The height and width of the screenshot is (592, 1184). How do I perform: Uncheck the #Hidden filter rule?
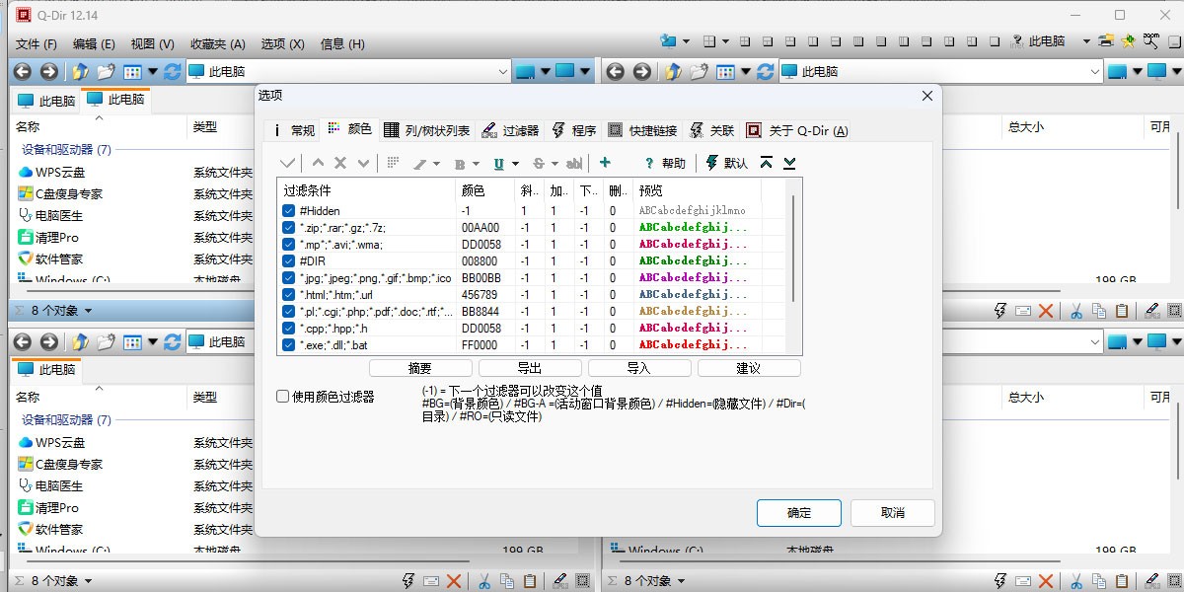pyautogui.click(x=287, y=210)
